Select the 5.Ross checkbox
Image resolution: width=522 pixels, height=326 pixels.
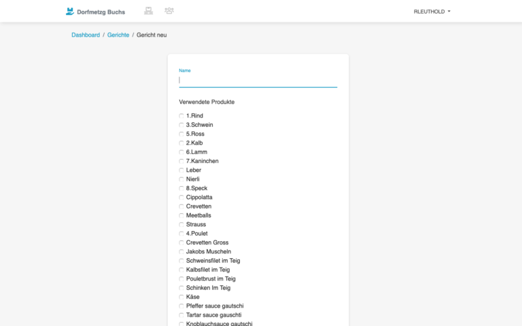tap(181, 134)
